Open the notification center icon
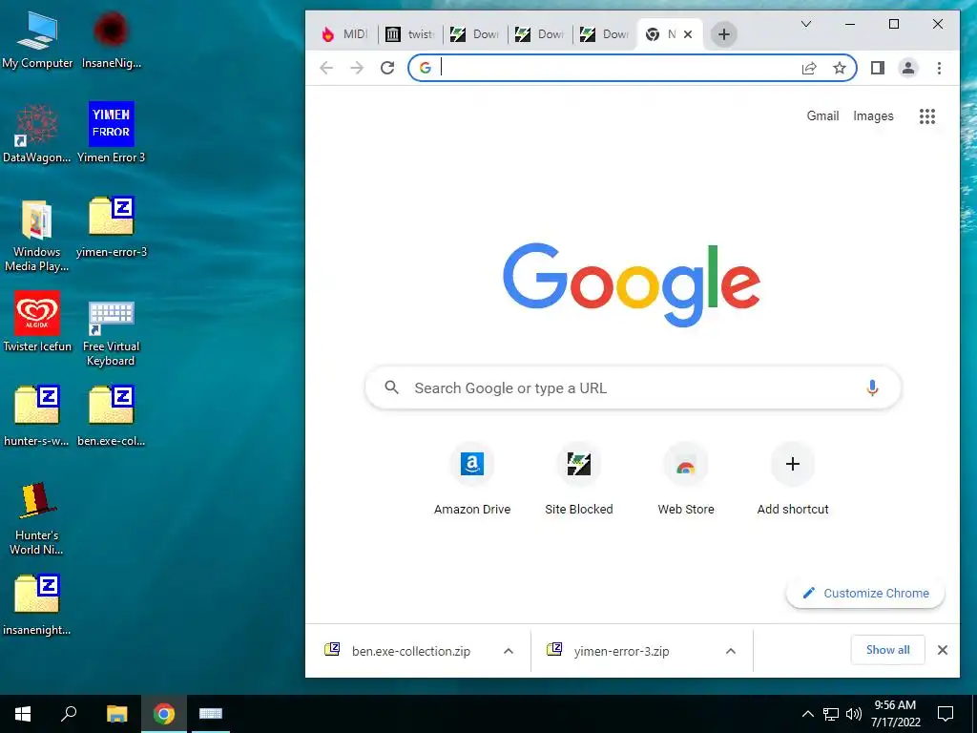 [946, 714]
